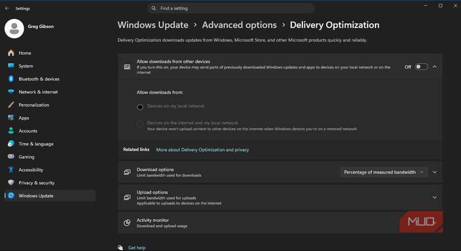Image resolution: width=461 pixels, height=251 pixels.
Task: Click 'Download and upload usage' text
Action: pyautogui.click(x=162, y=226)
